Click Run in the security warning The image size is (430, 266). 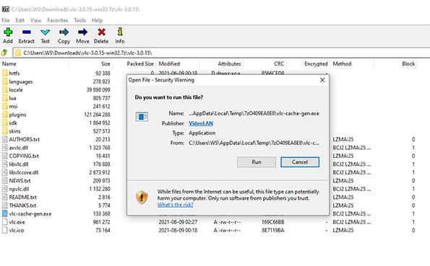click(x=257, y=162)
